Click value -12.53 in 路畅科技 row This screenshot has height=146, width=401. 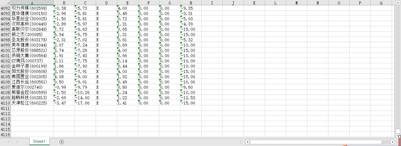point(191,98)
